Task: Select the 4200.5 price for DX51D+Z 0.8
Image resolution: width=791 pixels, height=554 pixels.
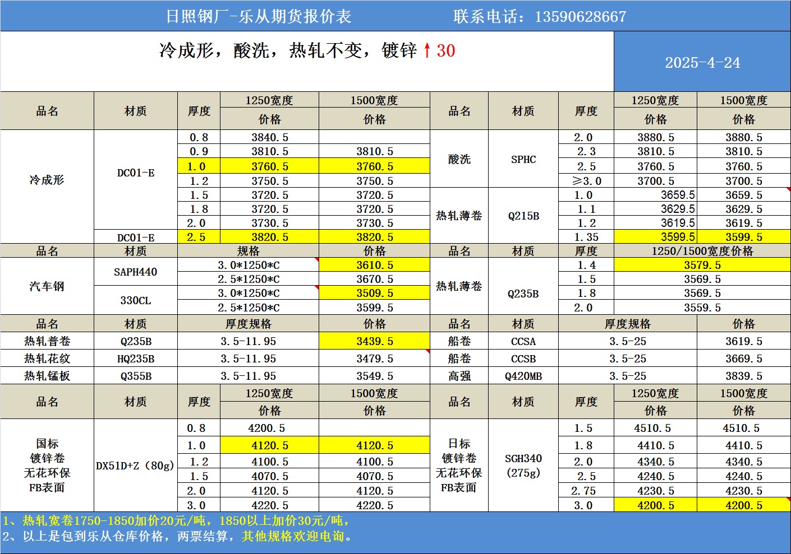Action: pyautogui.click(x=270, y=428)
